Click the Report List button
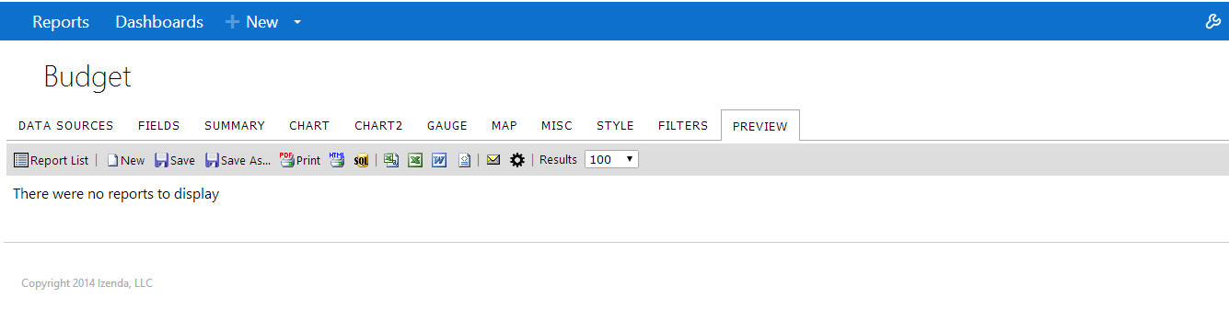Viewport: 1229px width, 332px height. (52, 160)
